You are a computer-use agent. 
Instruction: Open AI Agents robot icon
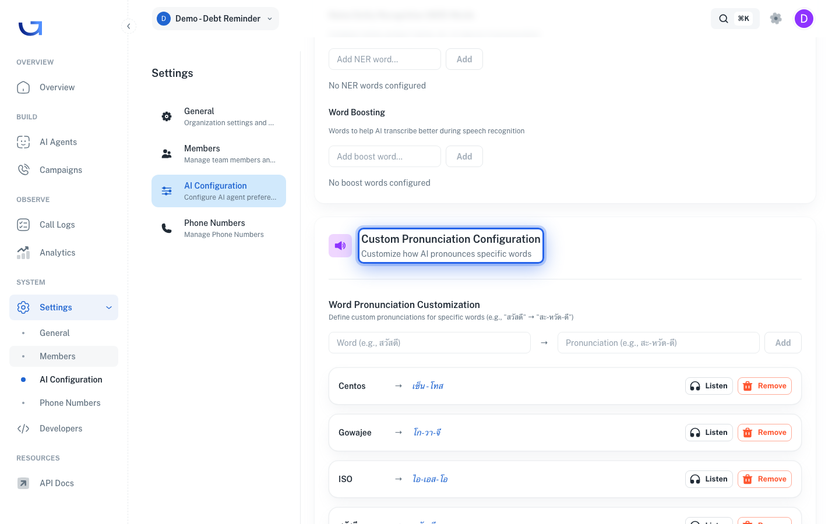[23, 142]
